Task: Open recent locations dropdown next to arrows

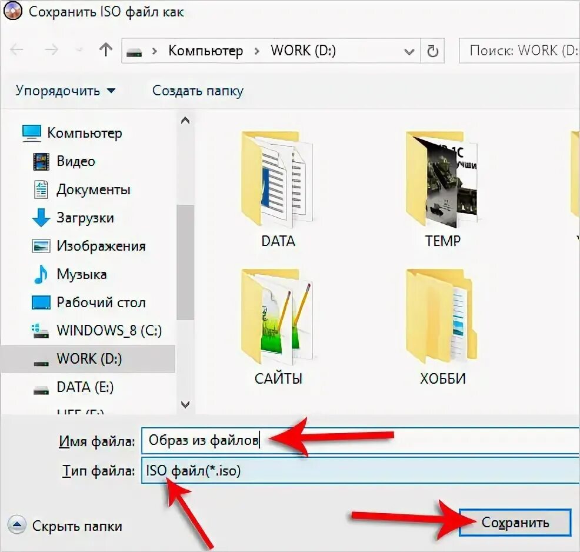Action: tap(79, 50)
